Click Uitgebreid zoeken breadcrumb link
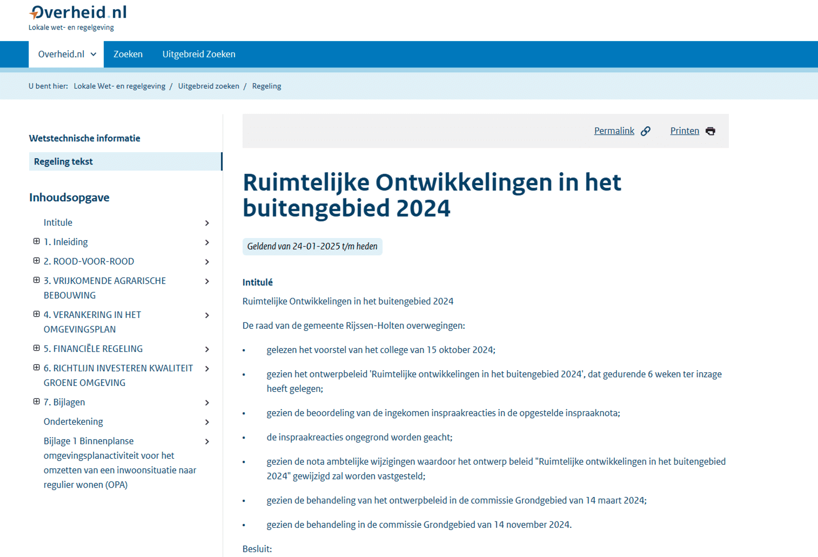The height and width of the screenshot is (557, 818). tap(209, 86)
